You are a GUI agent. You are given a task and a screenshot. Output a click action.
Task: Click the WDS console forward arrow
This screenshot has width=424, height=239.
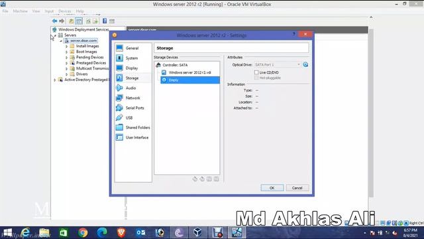(62, 21)
